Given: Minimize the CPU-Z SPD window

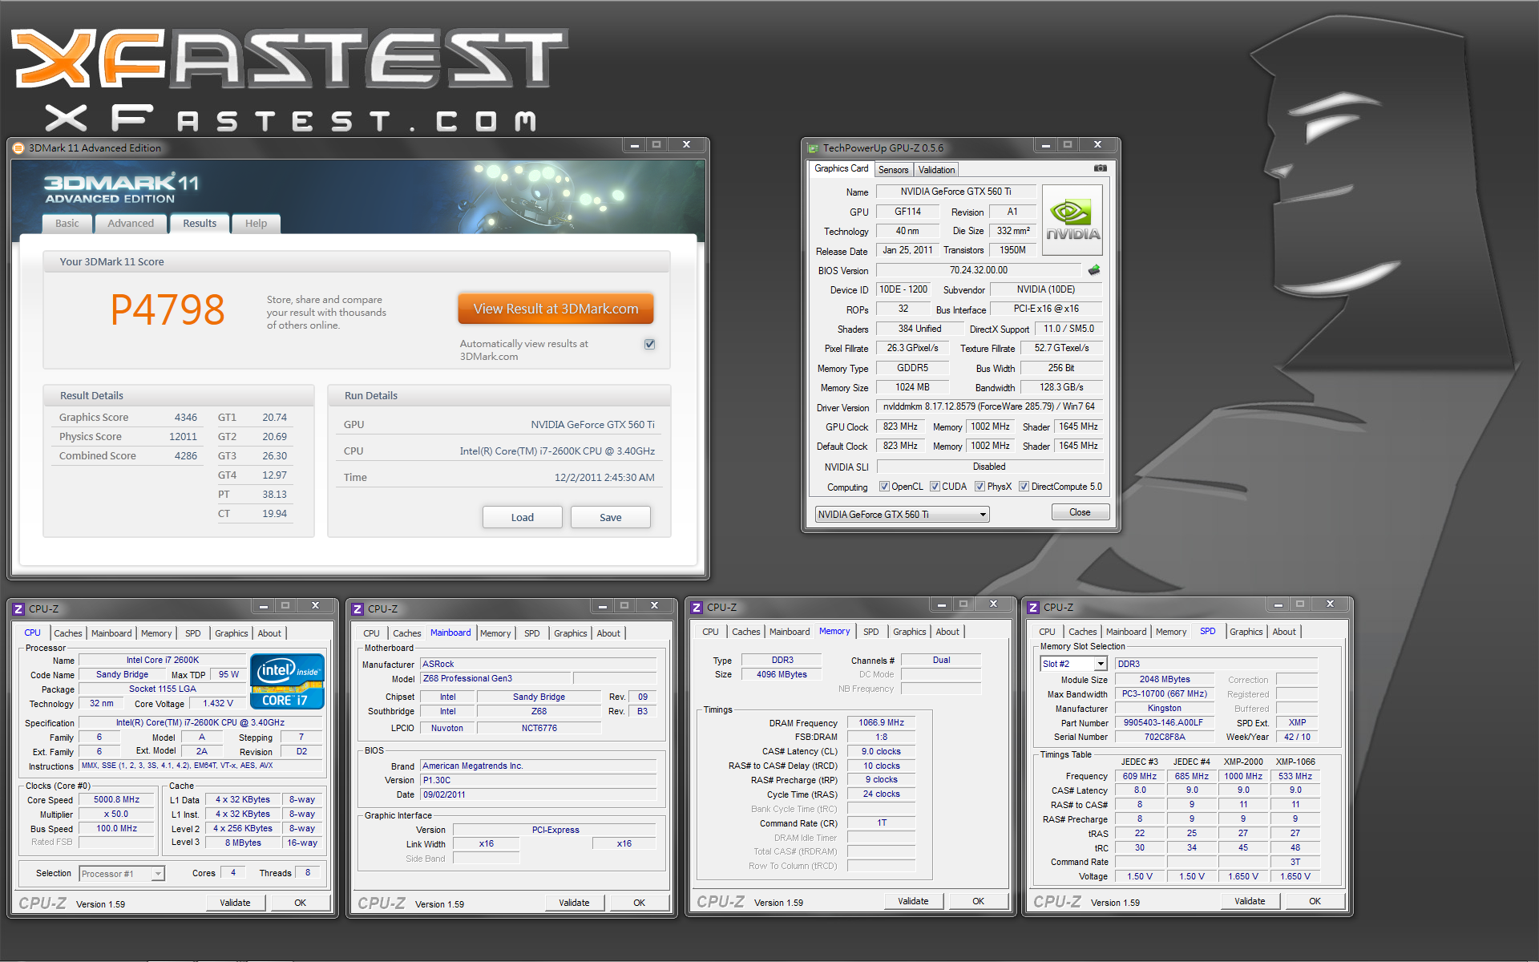Looking at the screenshot, I should pos(1278,604).
